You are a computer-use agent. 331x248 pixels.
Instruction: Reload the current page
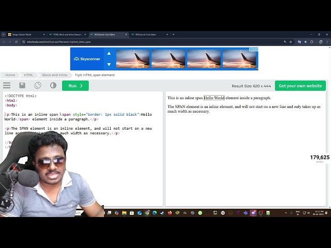click(x=16, y=42)
